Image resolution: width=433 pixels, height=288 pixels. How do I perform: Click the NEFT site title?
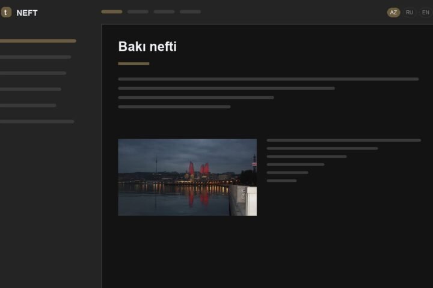tap(27, 13)
